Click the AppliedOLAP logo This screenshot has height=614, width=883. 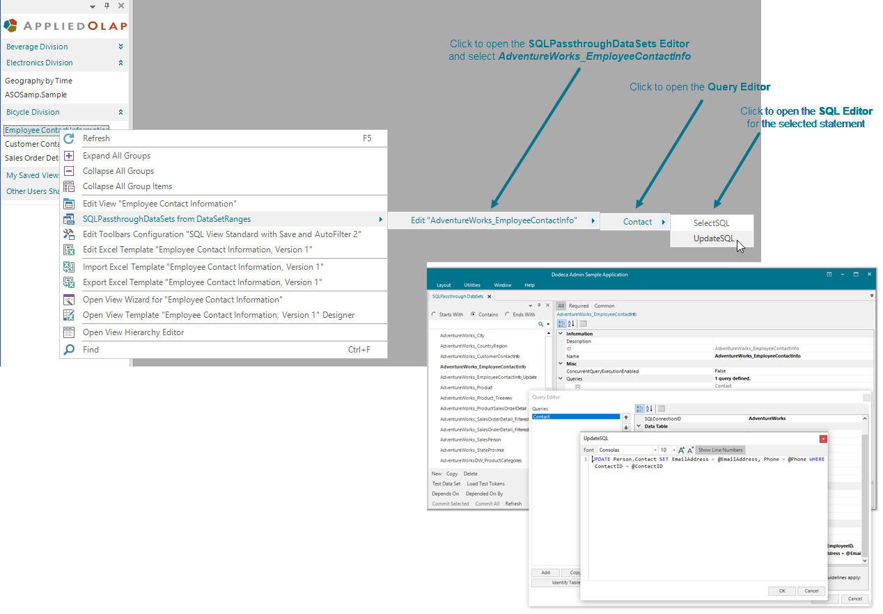65,26
